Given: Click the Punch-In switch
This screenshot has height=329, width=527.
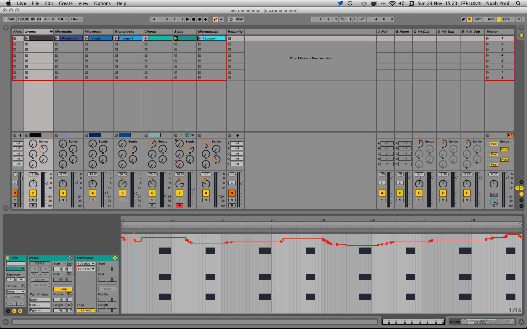Looking at the screenshot, I should [x=343, y=19].
